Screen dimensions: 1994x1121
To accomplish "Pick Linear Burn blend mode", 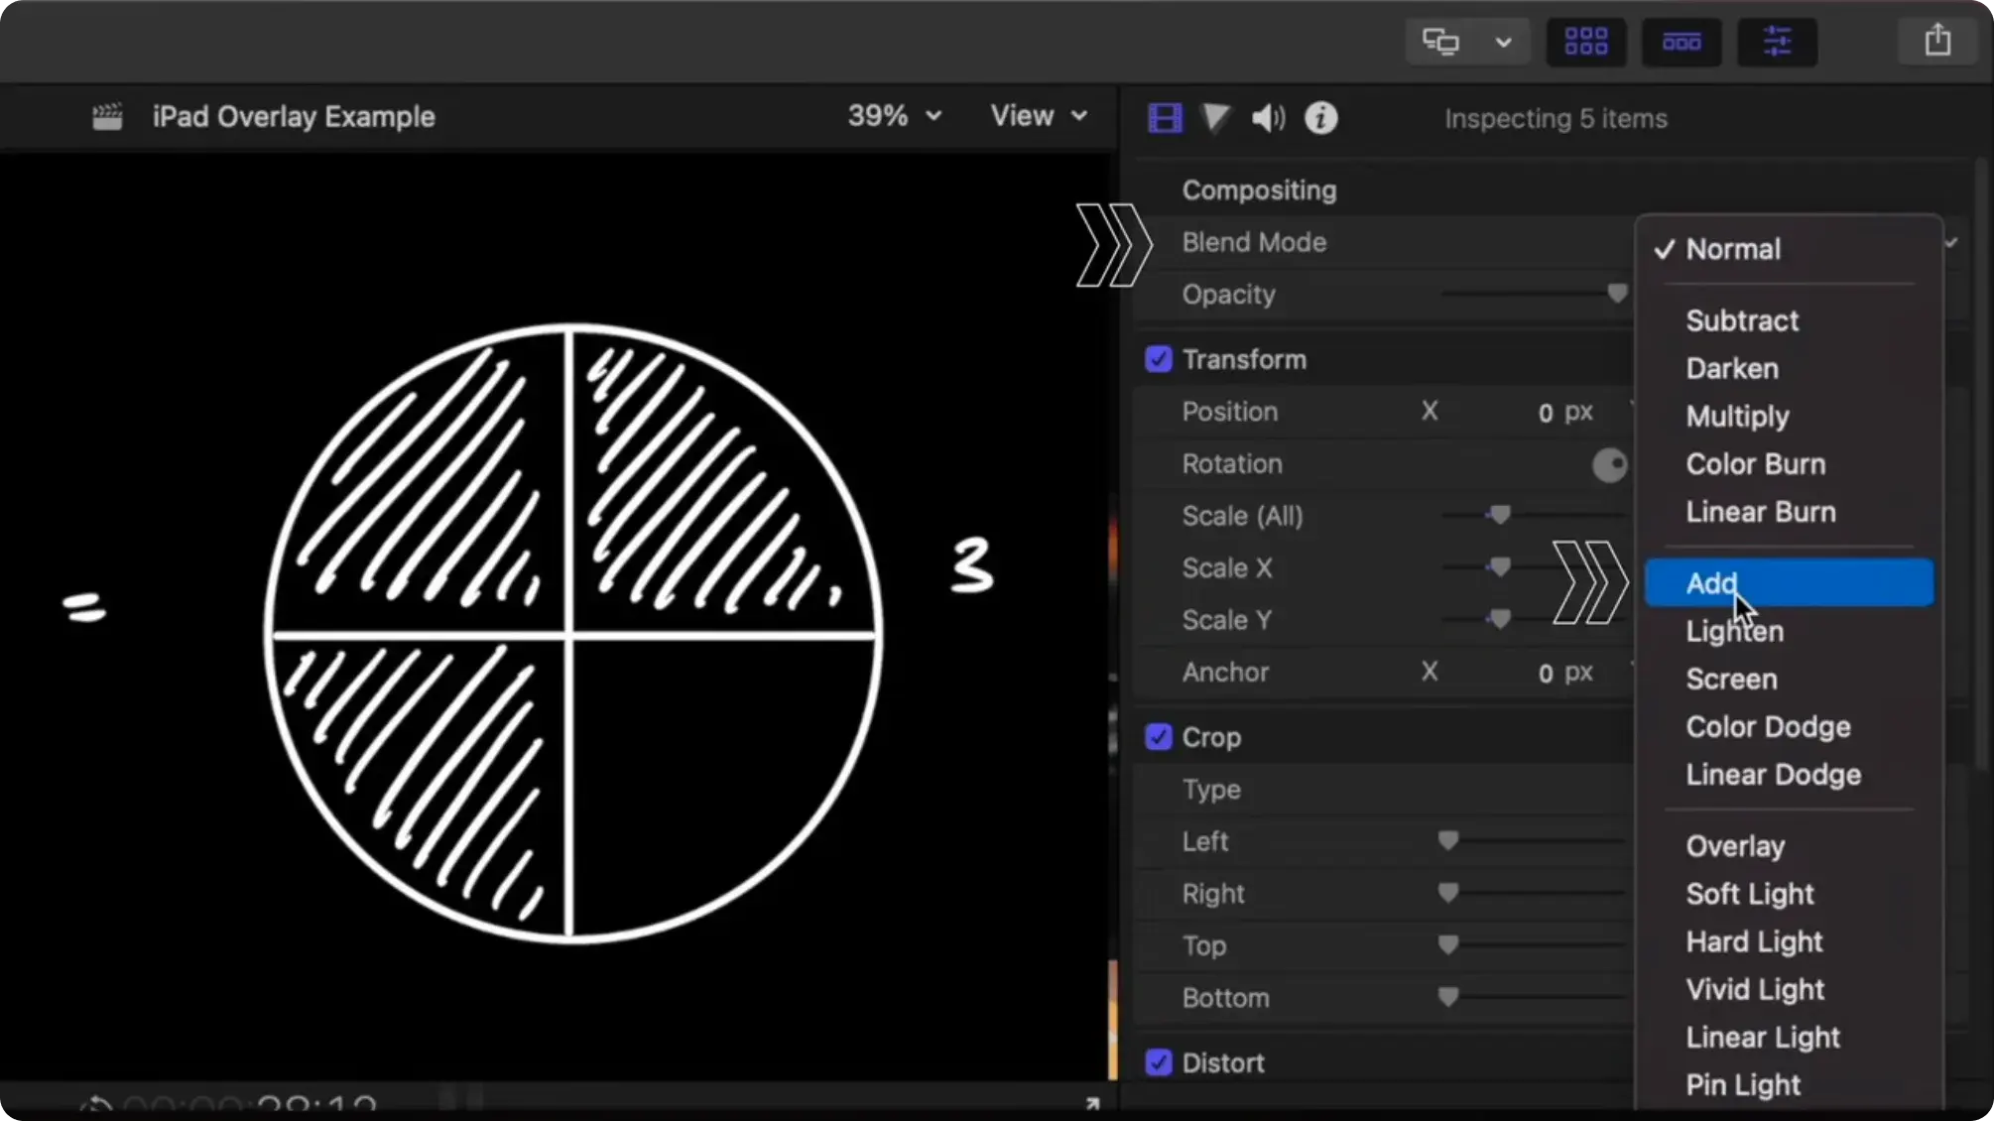I will [1789, 512].
